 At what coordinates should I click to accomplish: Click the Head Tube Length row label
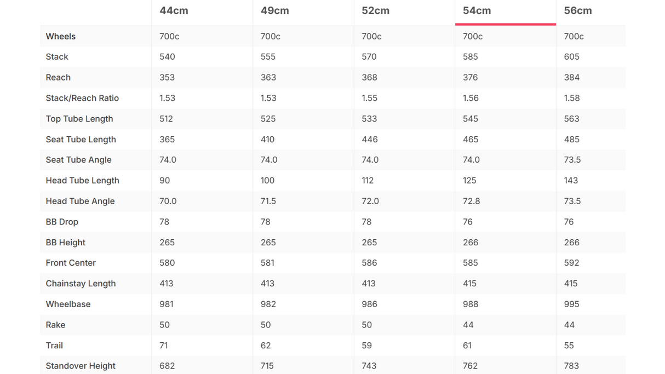pyautogui.click(x=82, y=180)
